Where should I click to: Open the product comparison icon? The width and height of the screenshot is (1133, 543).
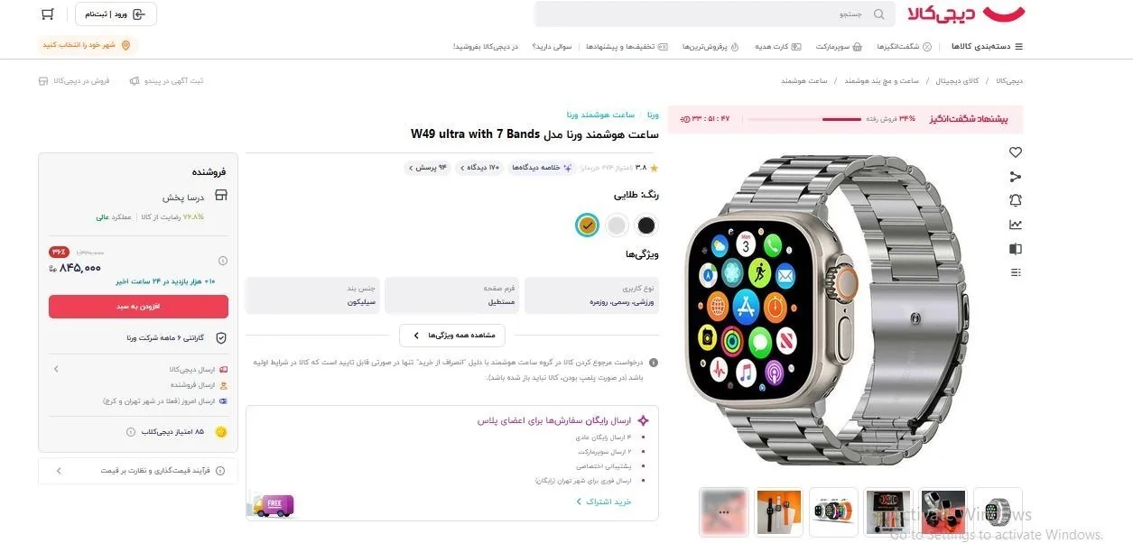coord(1016,249)
